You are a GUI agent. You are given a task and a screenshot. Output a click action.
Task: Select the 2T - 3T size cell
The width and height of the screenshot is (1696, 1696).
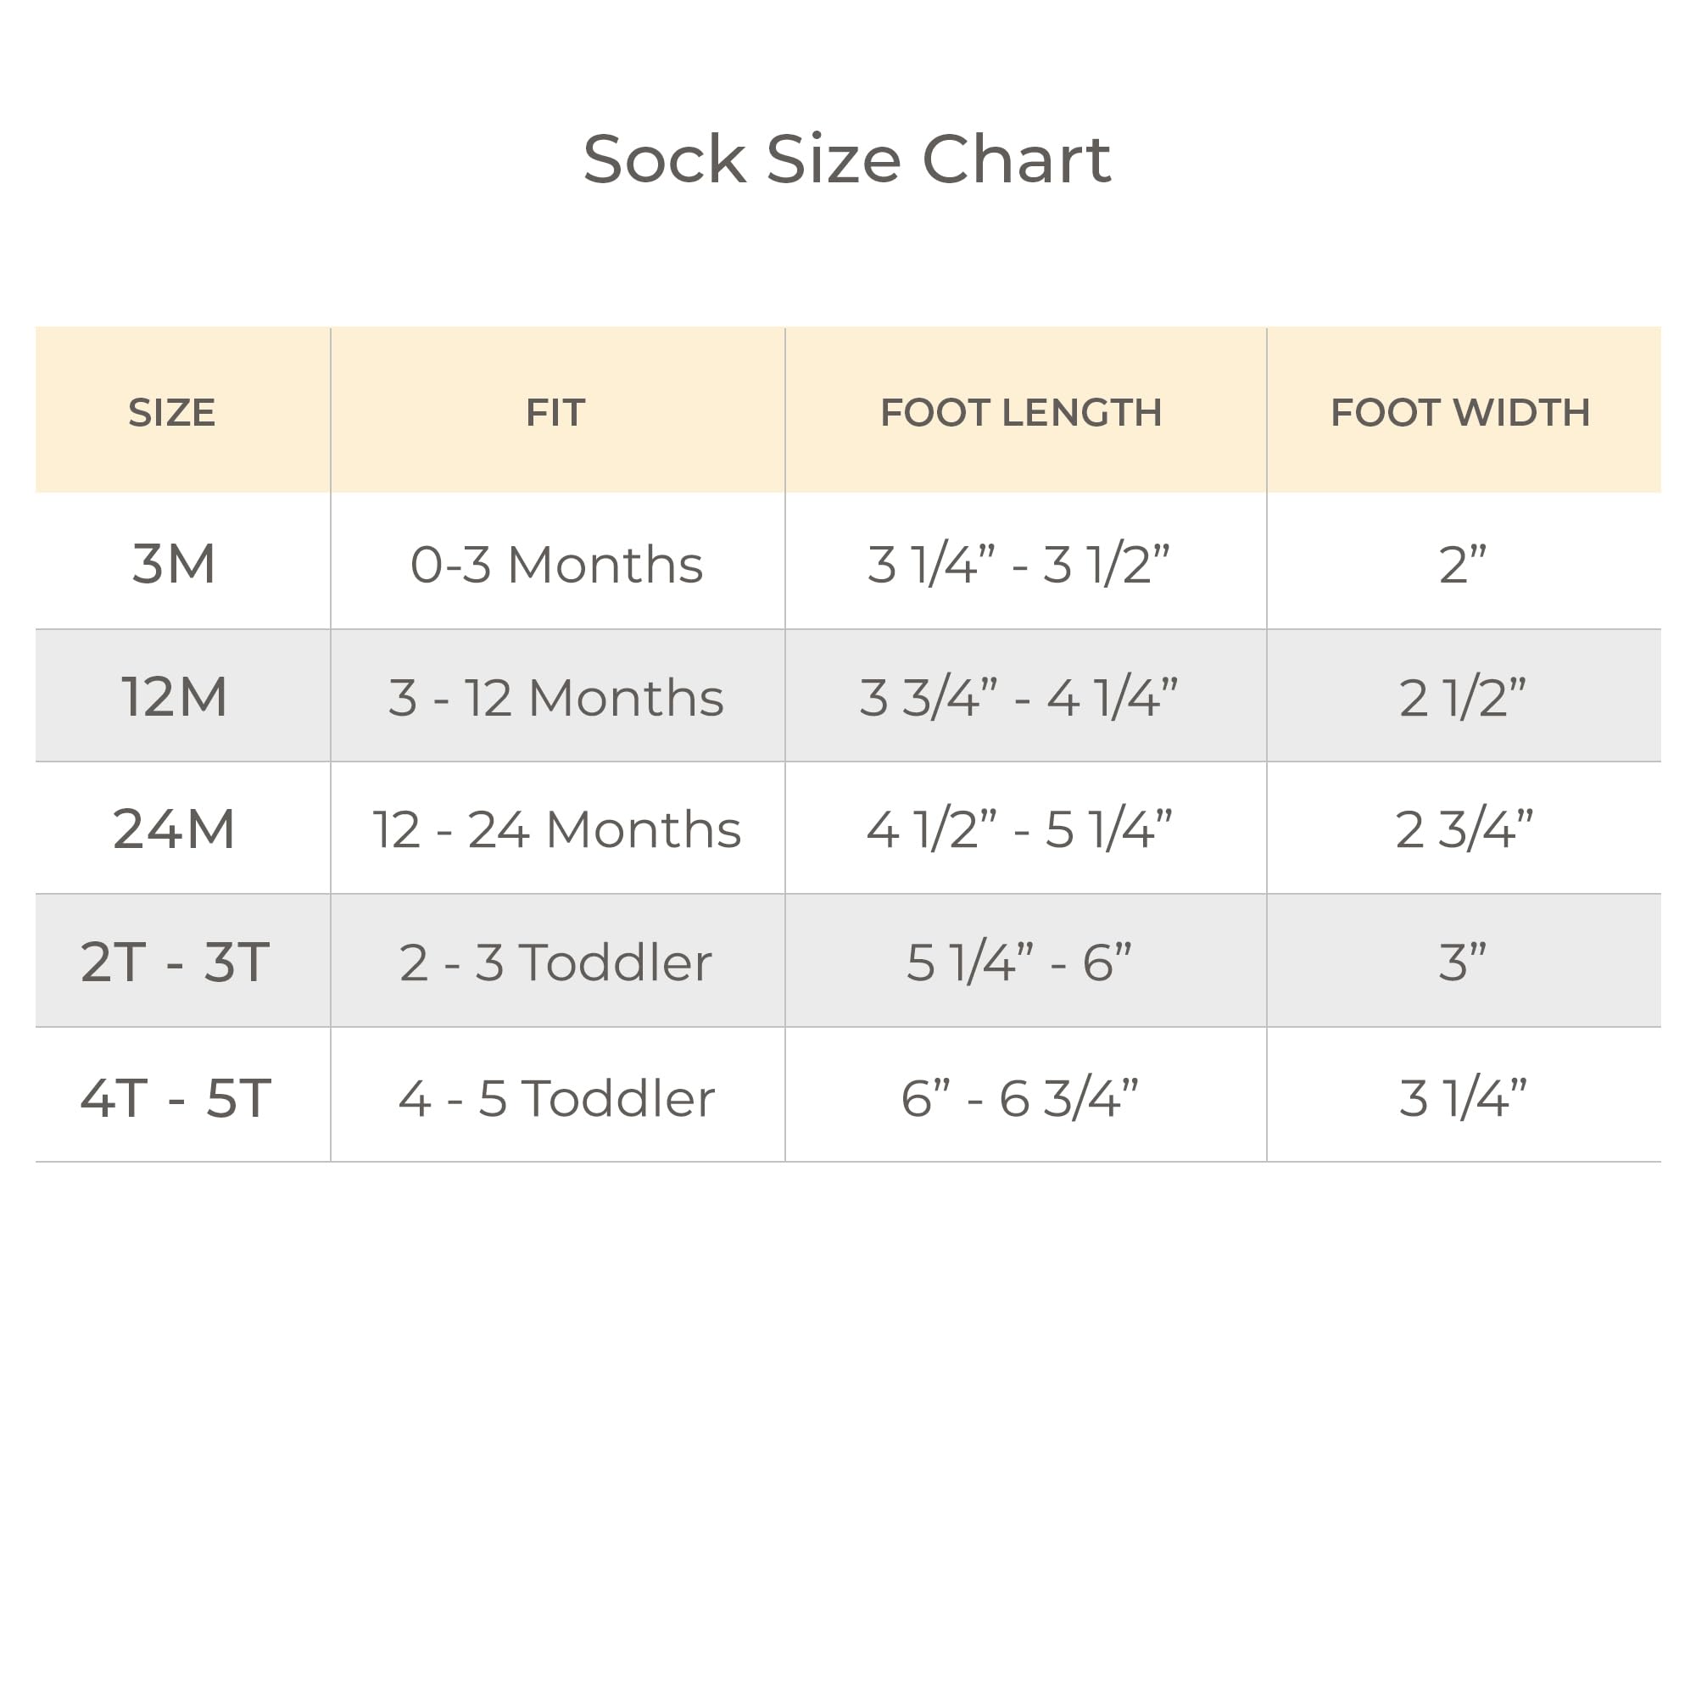(x=174, y=962)
